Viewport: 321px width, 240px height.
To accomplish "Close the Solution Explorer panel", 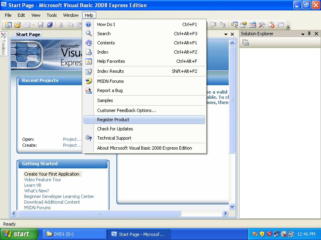I will (x=316, y=34).
